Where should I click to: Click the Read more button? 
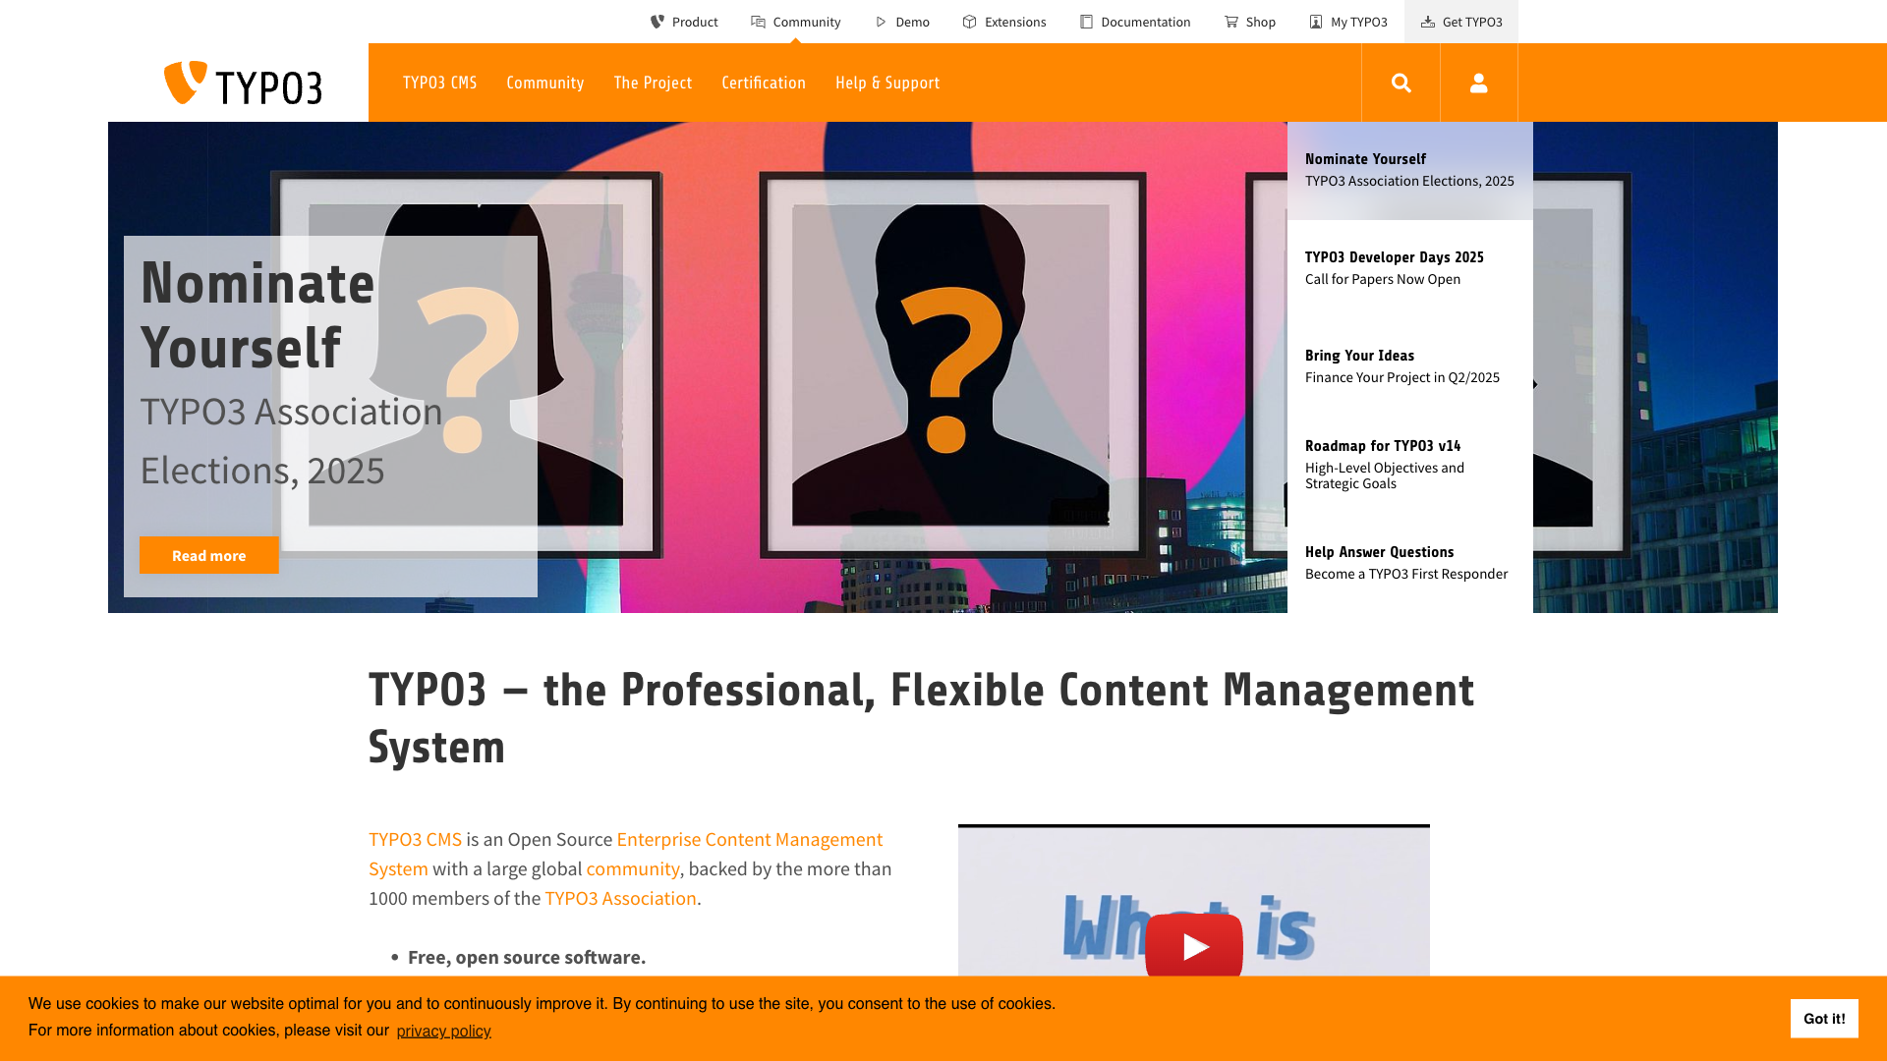click(209, 555)
